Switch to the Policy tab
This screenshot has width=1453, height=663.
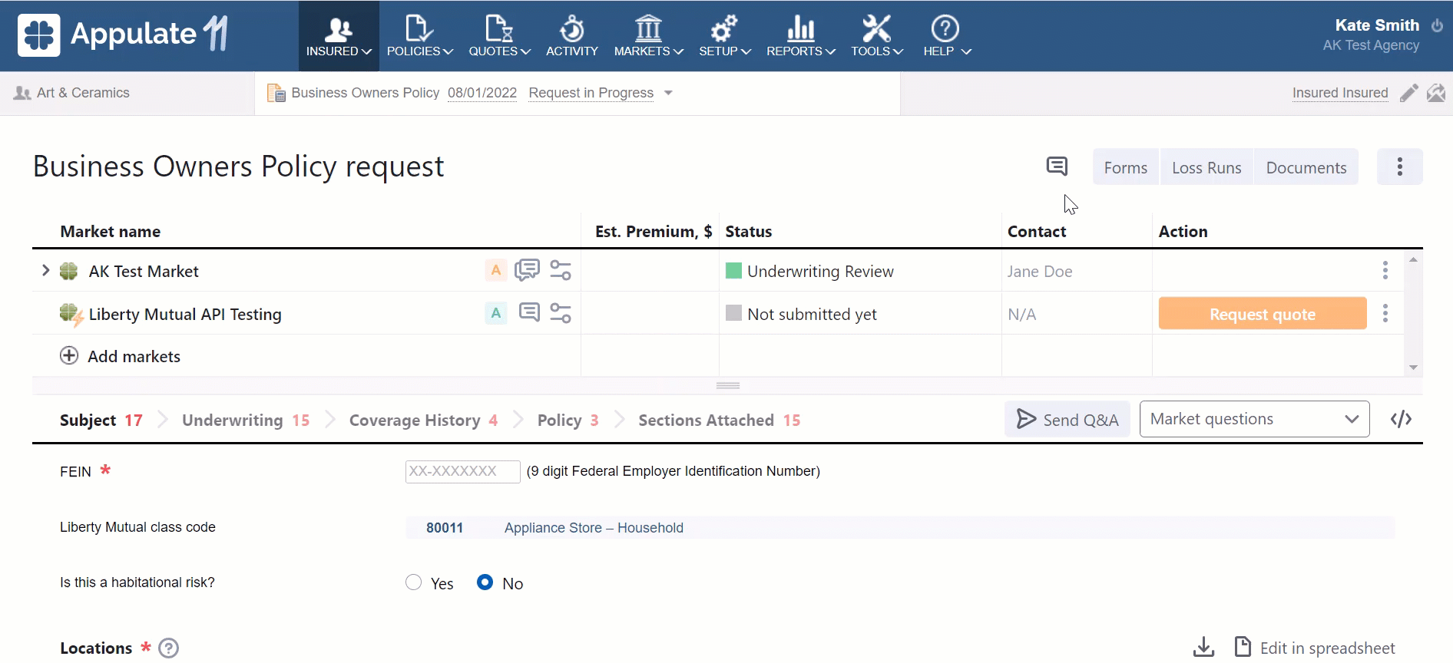[x=568, y=421]
